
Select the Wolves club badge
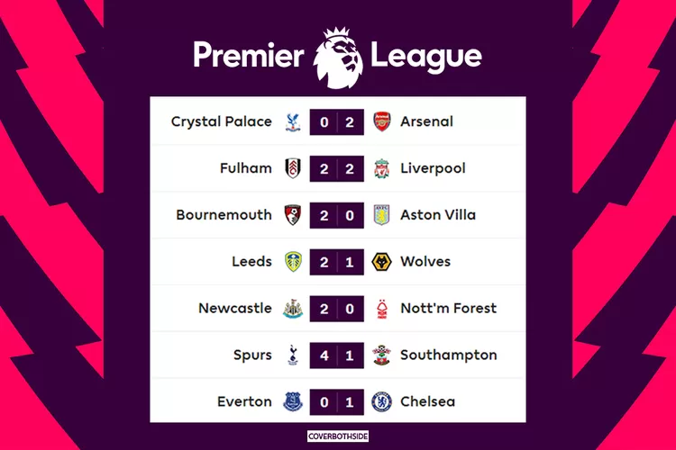[x=382, y=262]
